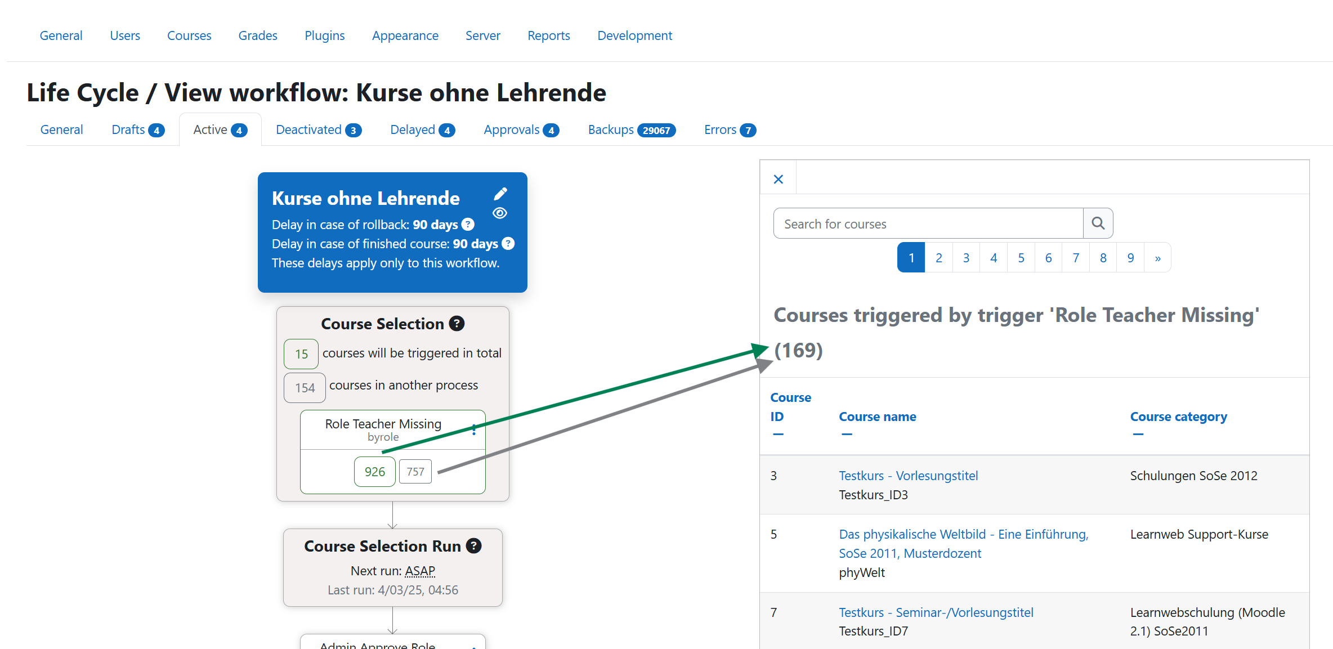Click help icon beside finished course delay
The height and width of the screenshot is (649, 1333).
coord(508,244)
